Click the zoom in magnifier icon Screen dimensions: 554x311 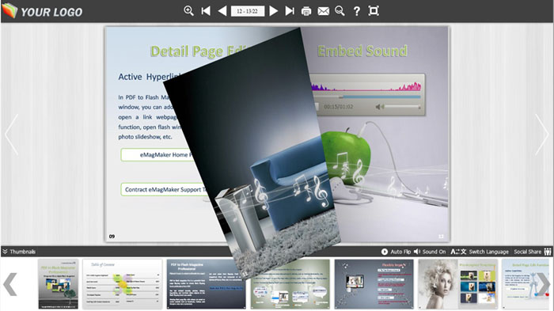pyautogui.click(x=188, y=11)
